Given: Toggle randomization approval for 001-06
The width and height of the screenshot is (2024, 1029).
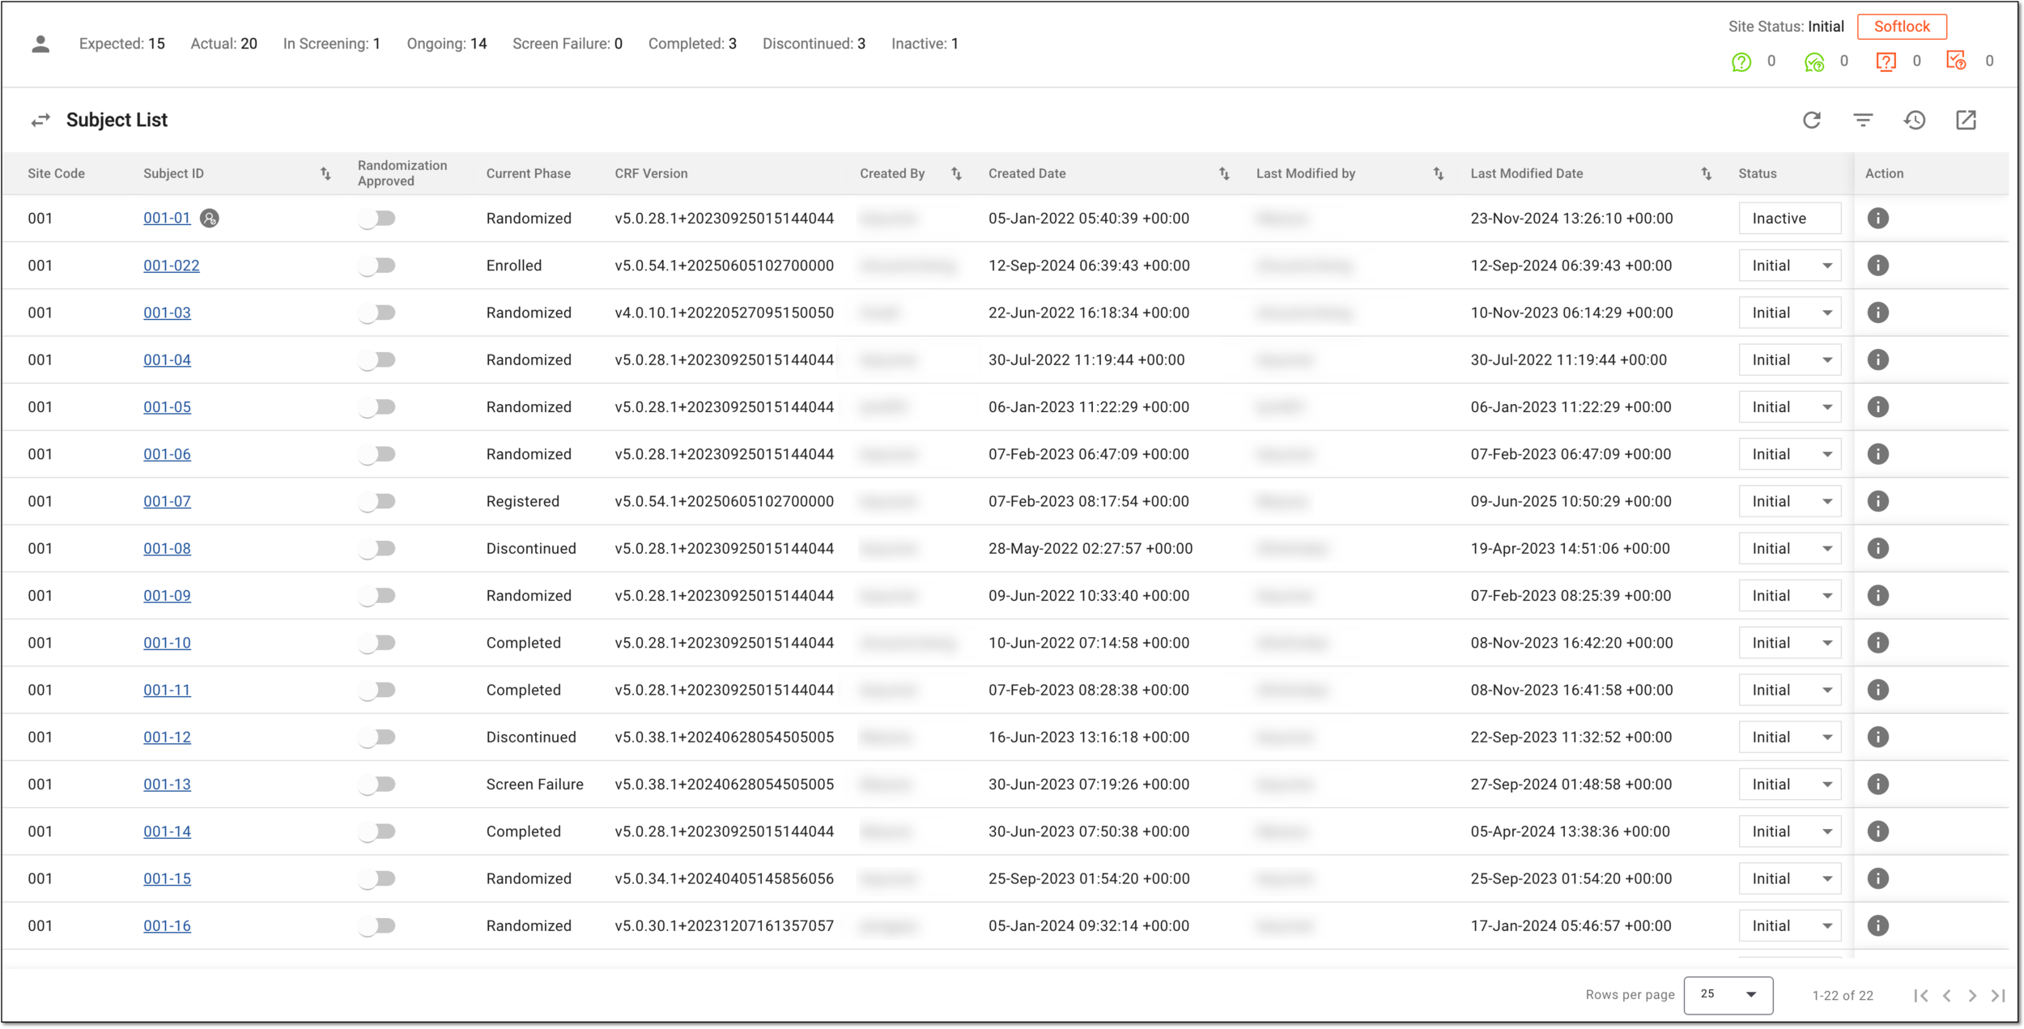Looking at the screenshot, I should [376, 454].
